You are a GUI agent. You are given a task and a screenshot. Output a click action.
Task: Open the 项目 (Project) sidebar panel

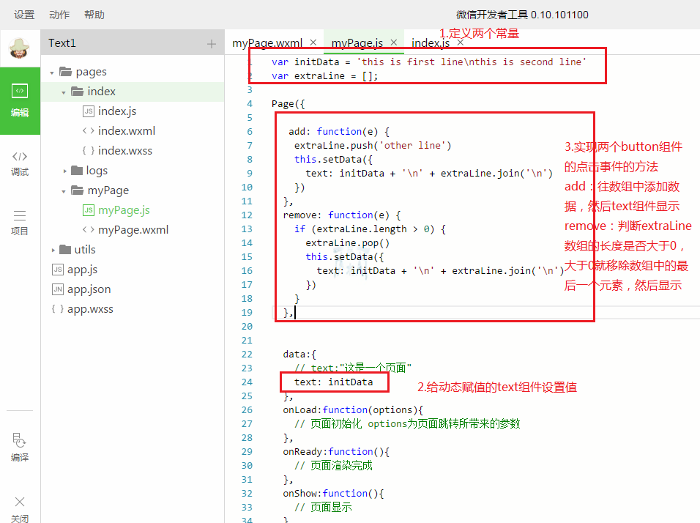(20, 222)
